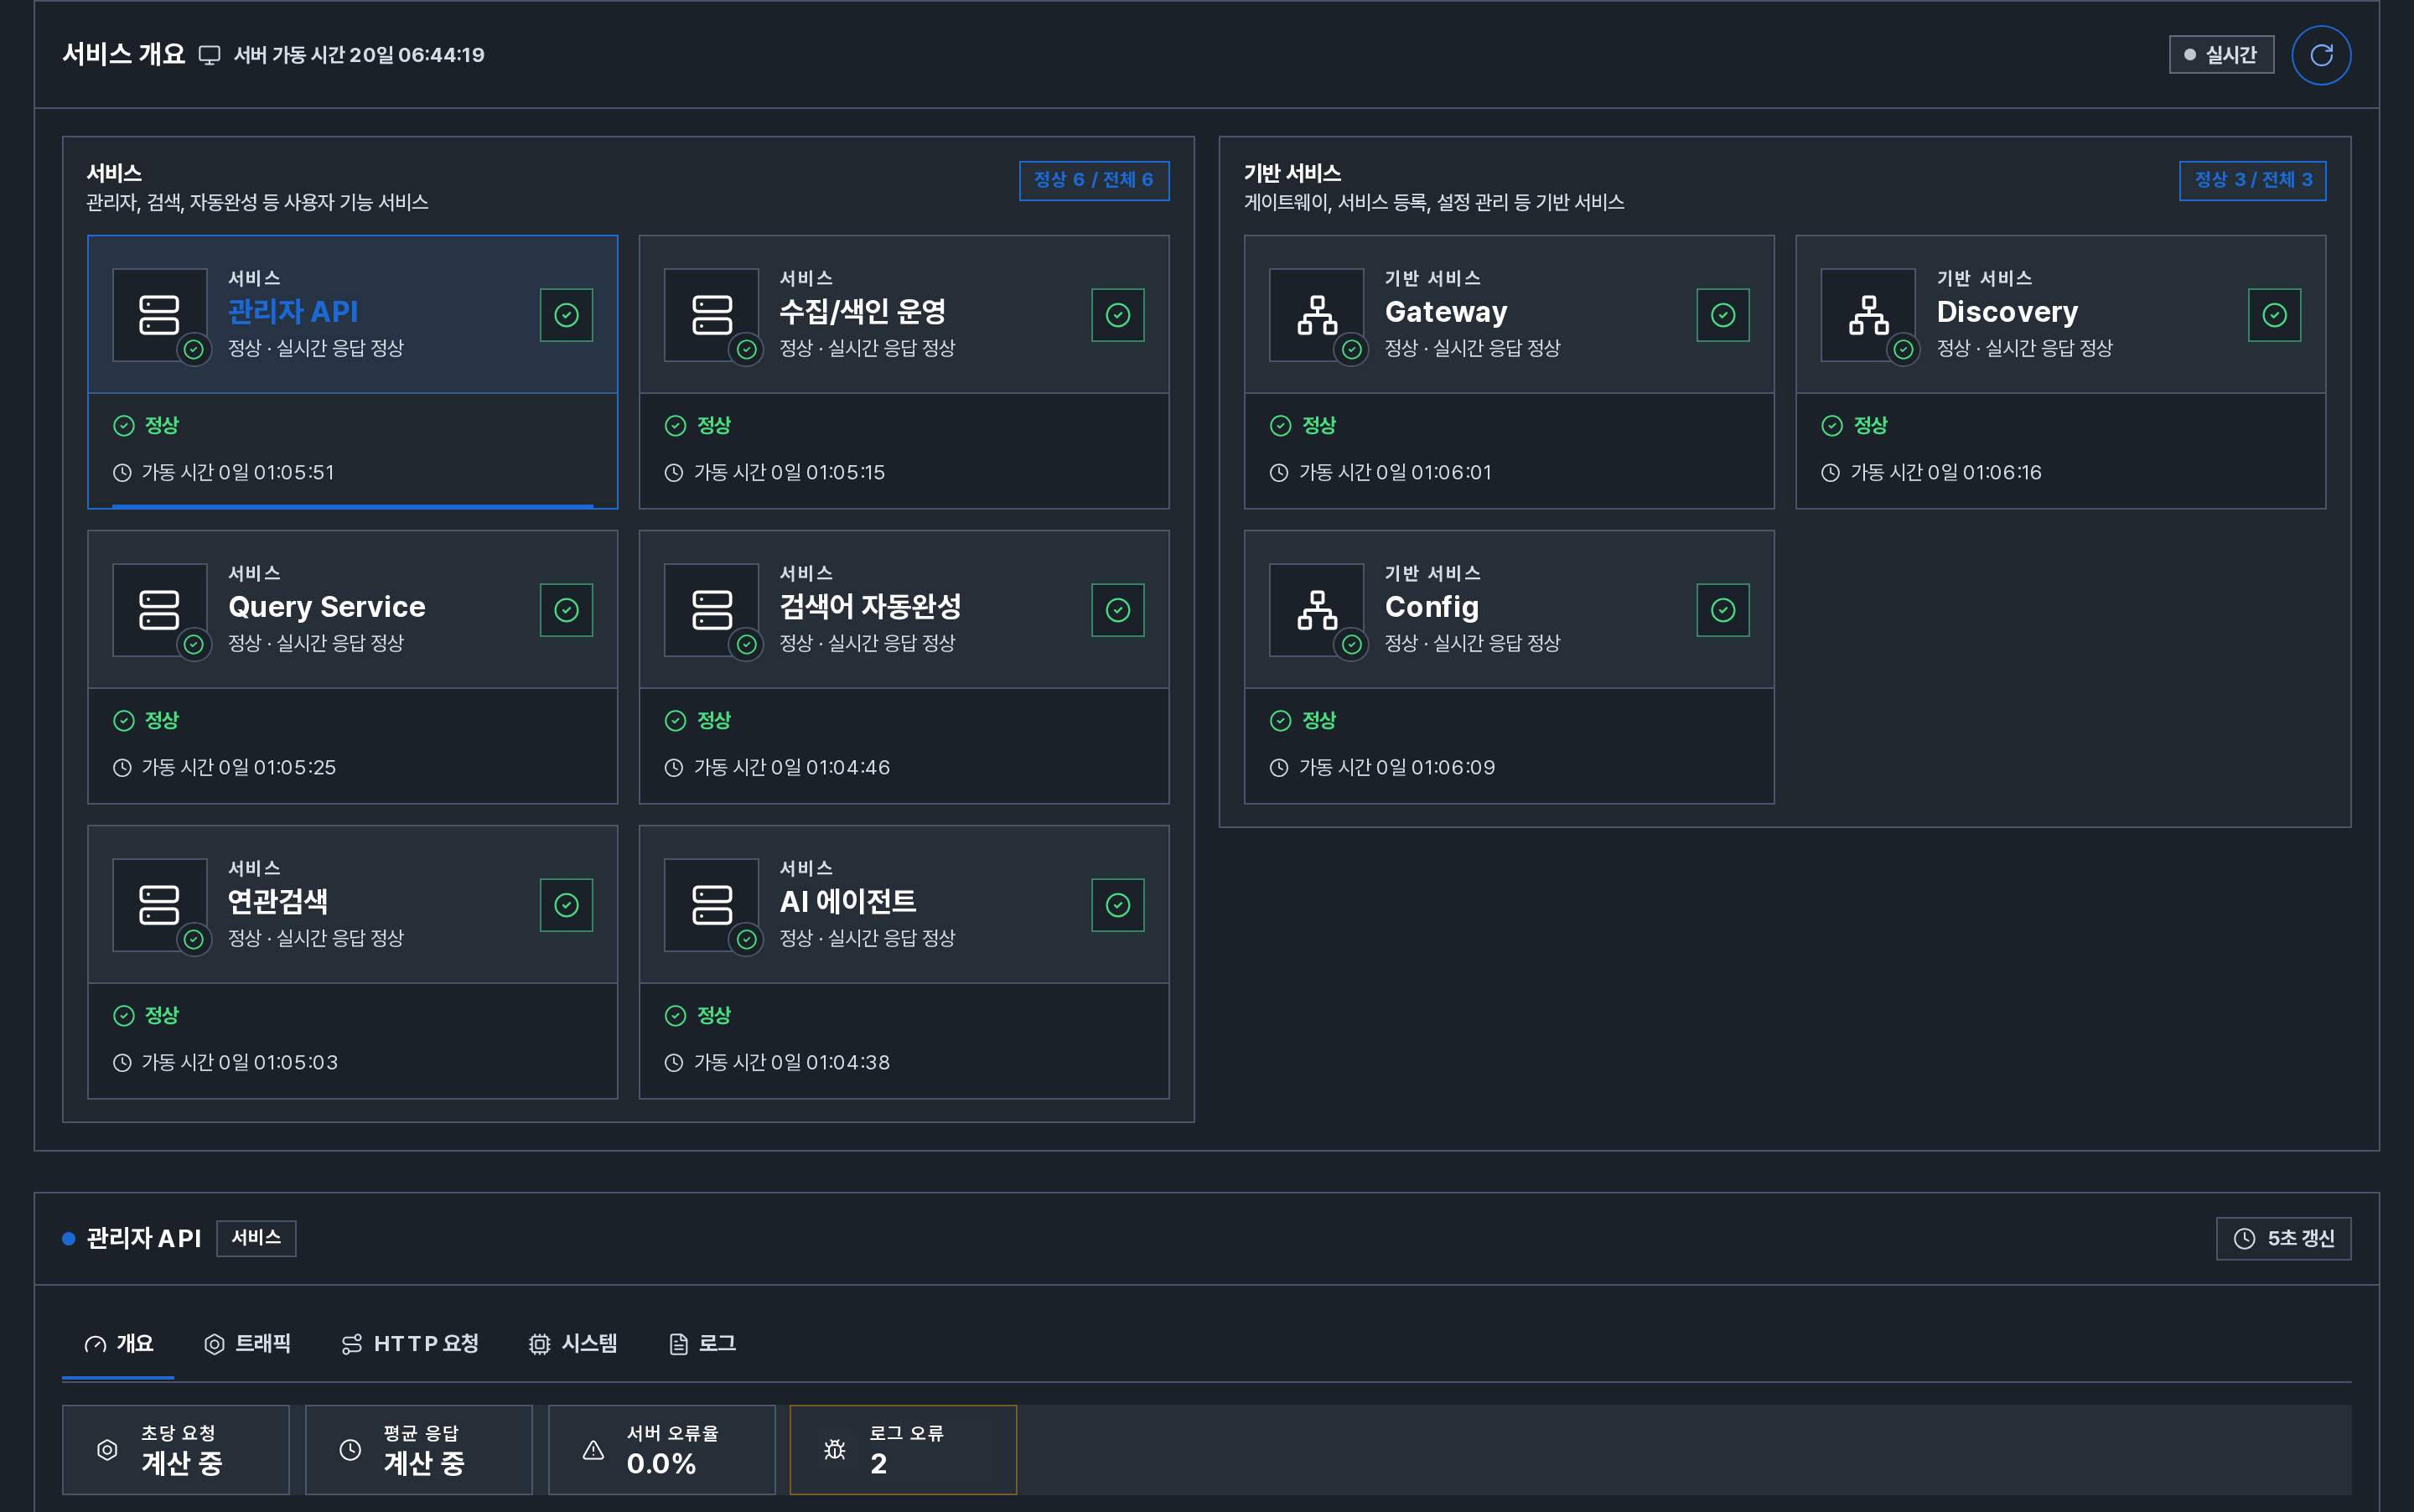Screen dimensions: 2414x1512
Task: Switch to the HTTP 요청 tab
Action: (x=410, y=1343)
